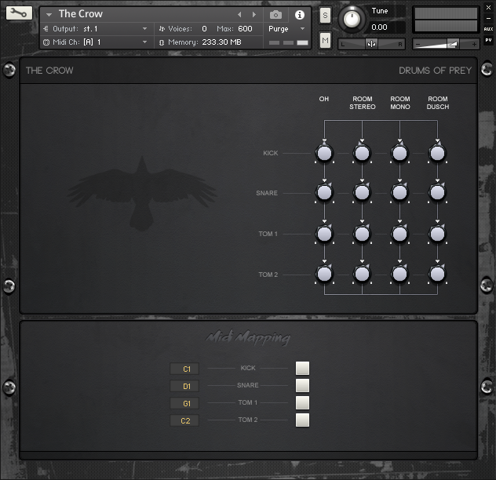Click the camera snapshot icon
The width and height of the screenshot is (496, 480).
(x=275, y=14)
